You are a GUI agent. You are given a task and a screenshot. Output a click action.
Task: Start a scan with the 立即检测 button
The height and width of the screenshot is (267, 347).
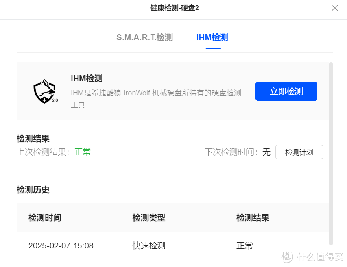pos(286,91)
